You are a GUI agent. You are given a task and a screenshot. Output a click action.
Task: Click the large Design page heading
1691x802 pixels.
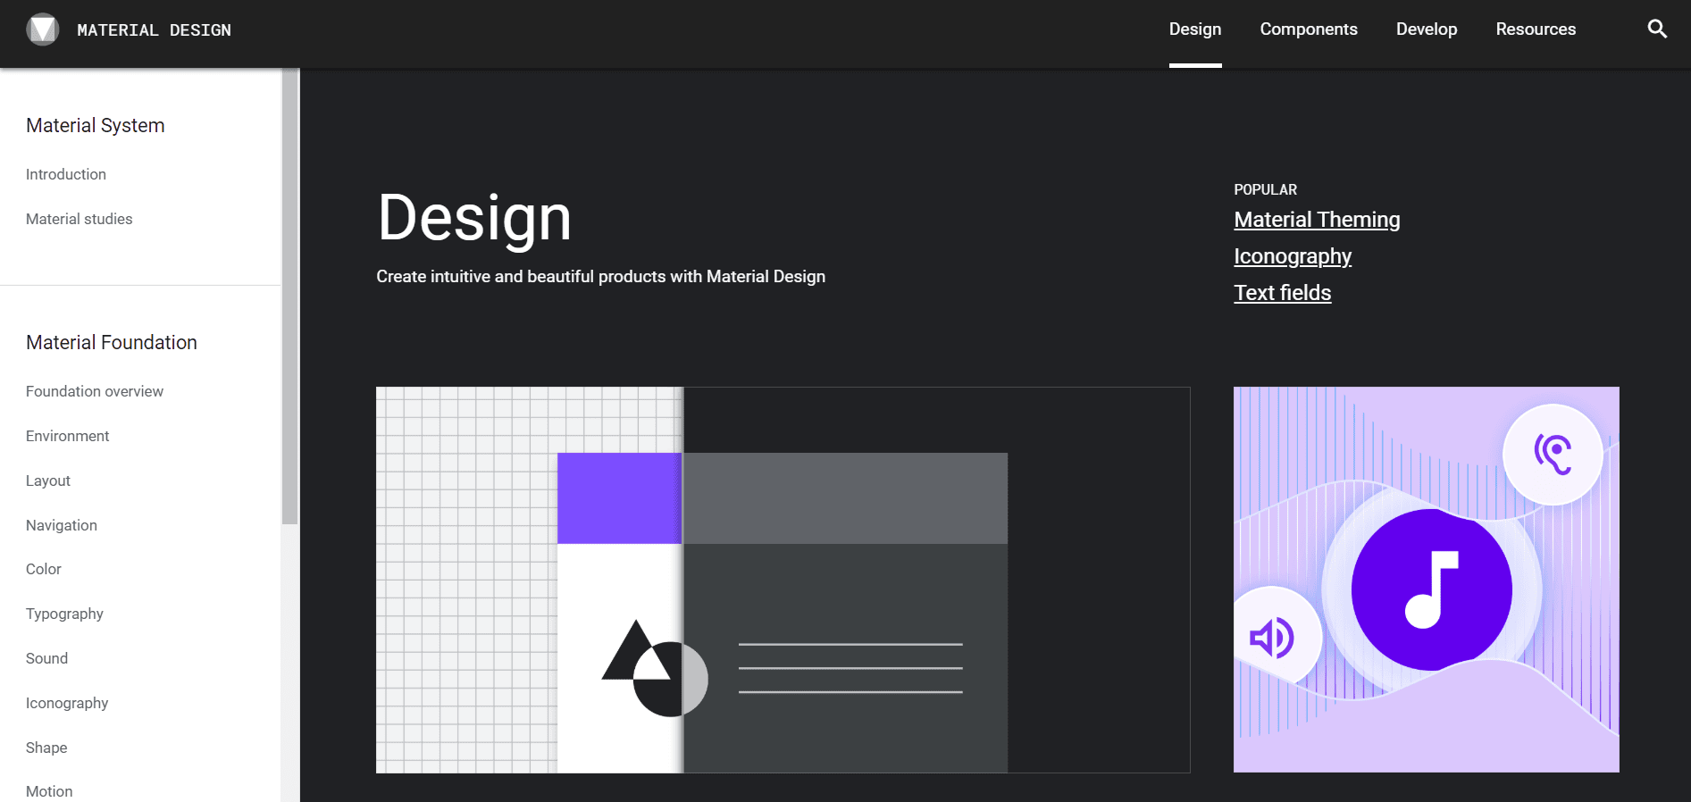[474, 218]
